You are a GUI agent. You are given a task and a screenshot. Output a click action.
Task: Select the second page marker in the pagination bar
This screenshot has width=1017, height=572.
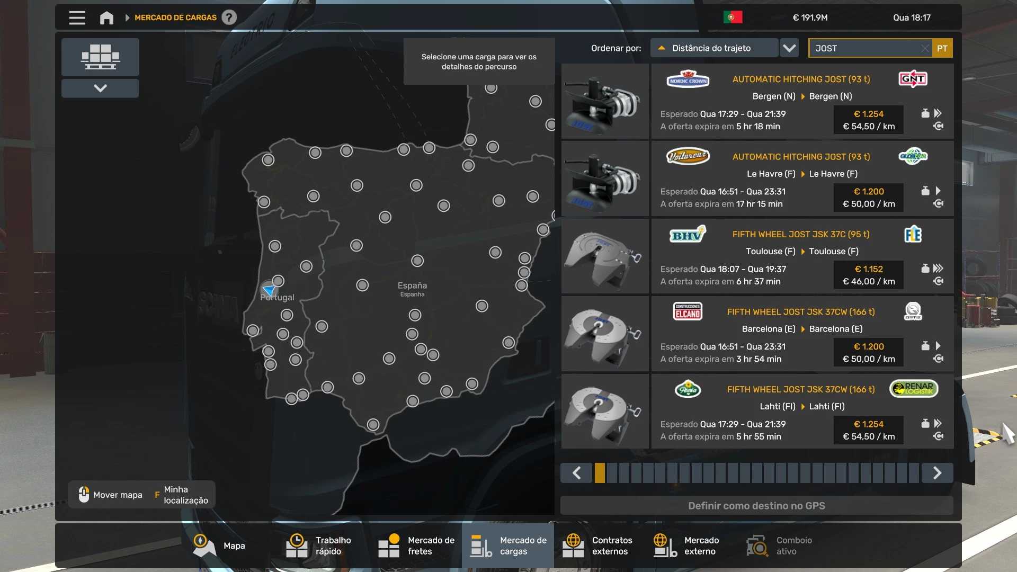coord(612,473)
